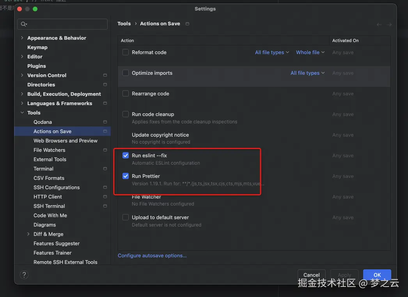Open the Keymap settings page
This screenshot has width=408, height=297.
coord(37,47)
